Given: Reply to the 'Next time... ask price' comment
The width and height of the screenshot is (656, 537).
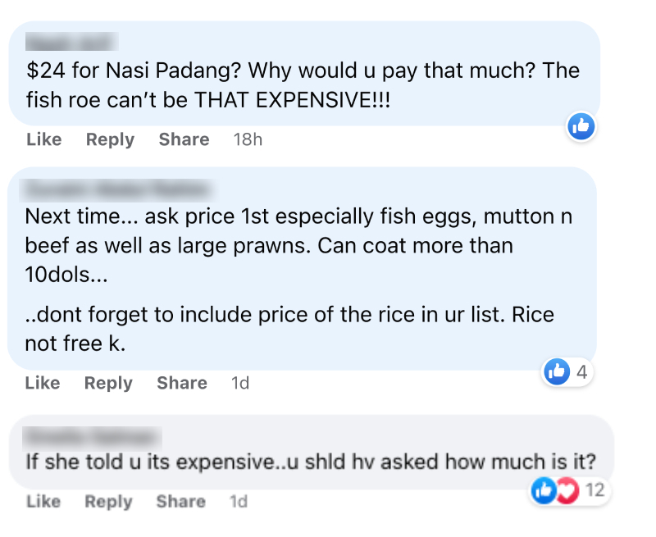Looking at the screenshot, I should pyautogui.click(x=108, y=383).
